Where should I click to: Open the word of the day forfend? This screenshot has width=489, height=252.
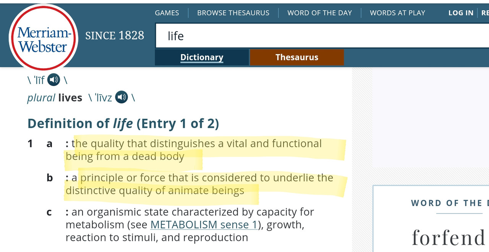coord(448,237)
